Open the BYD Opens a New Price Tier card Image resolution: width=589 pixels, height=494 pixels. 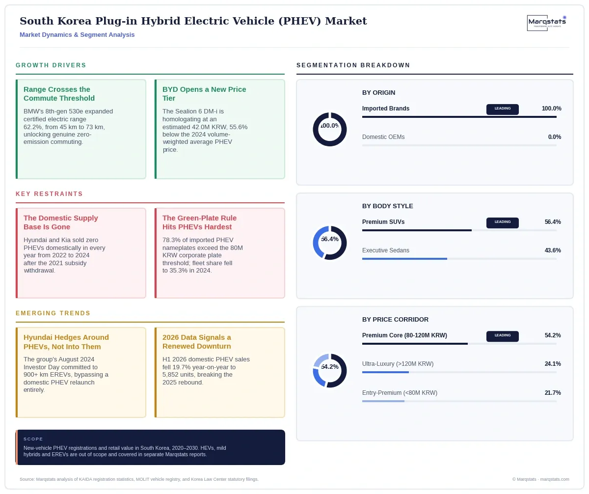(x=220, y=129)
